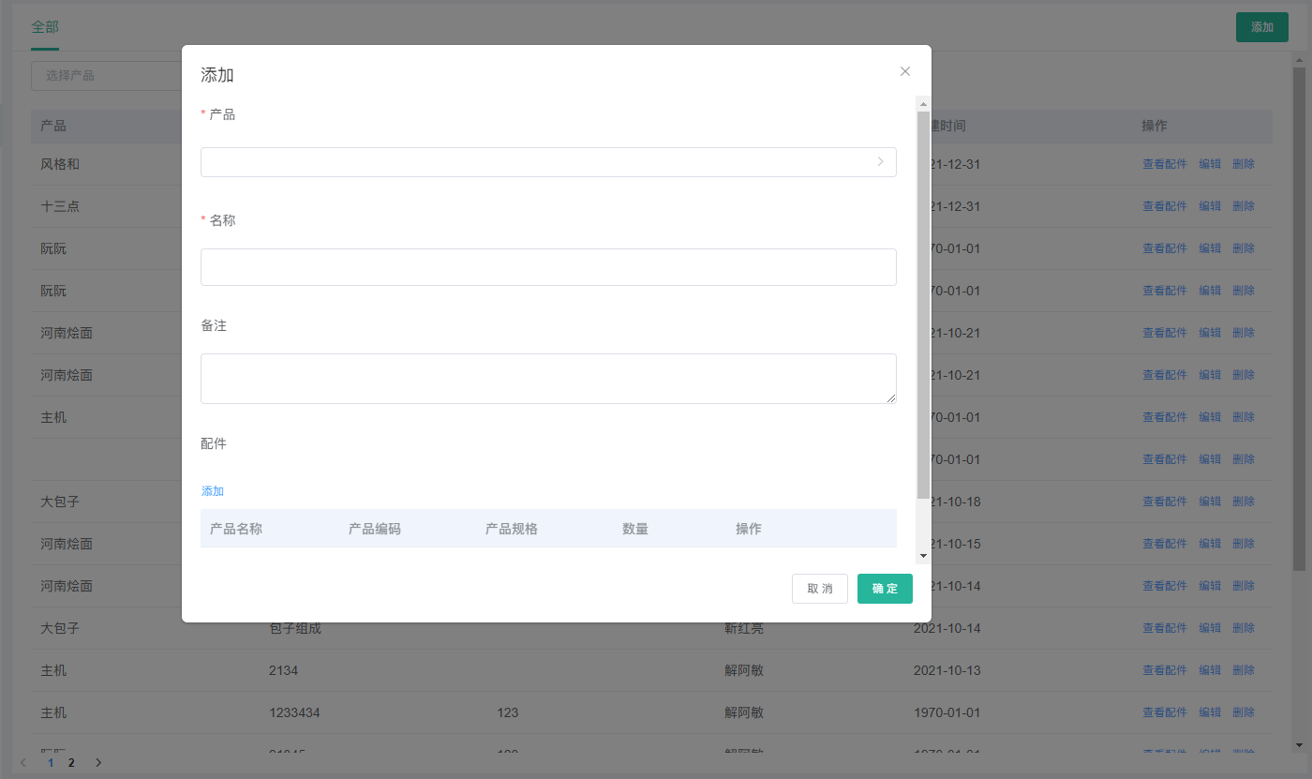Close the 添加 dialog with X icon
This screenshot has width=1312, height=779.
(905, 71)
